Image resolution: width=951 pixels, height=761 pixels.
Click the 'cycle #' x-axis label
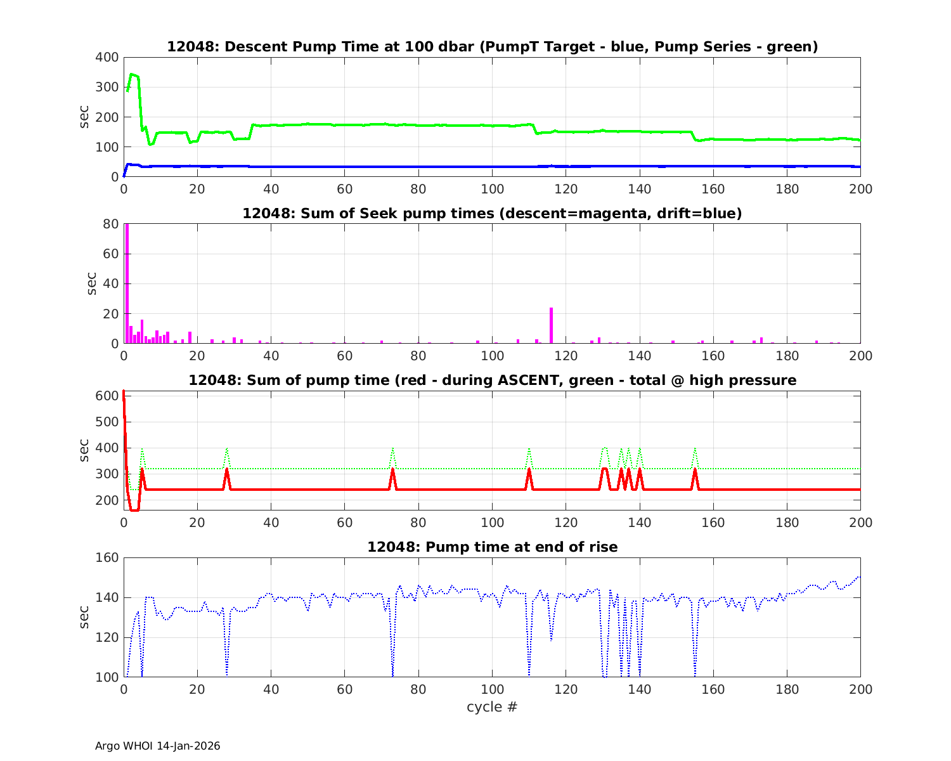point(492,706)
